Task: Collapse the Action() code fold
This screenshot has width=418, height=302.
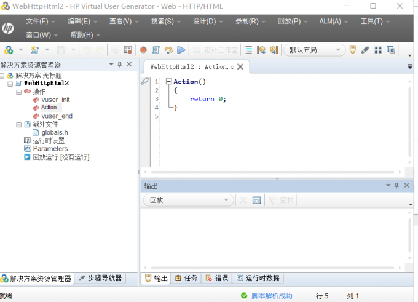Action: pyautogui.click(x=169, y=81)
